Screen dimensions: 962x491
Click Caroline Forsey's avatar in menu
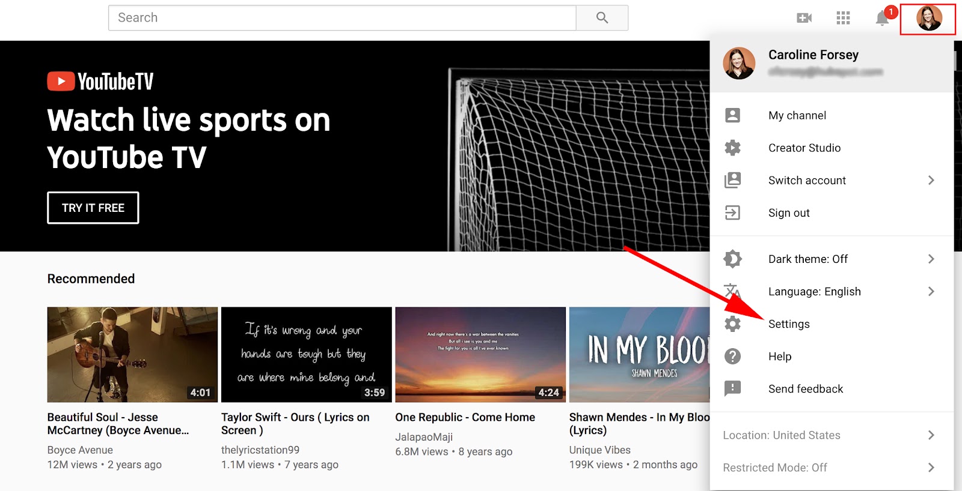(x=739, y=63)
